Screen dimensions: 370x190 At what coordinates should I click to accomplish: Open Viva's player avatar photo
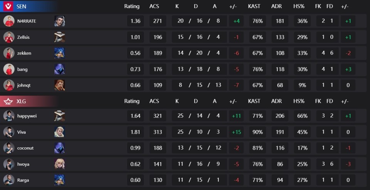(9, 132)
